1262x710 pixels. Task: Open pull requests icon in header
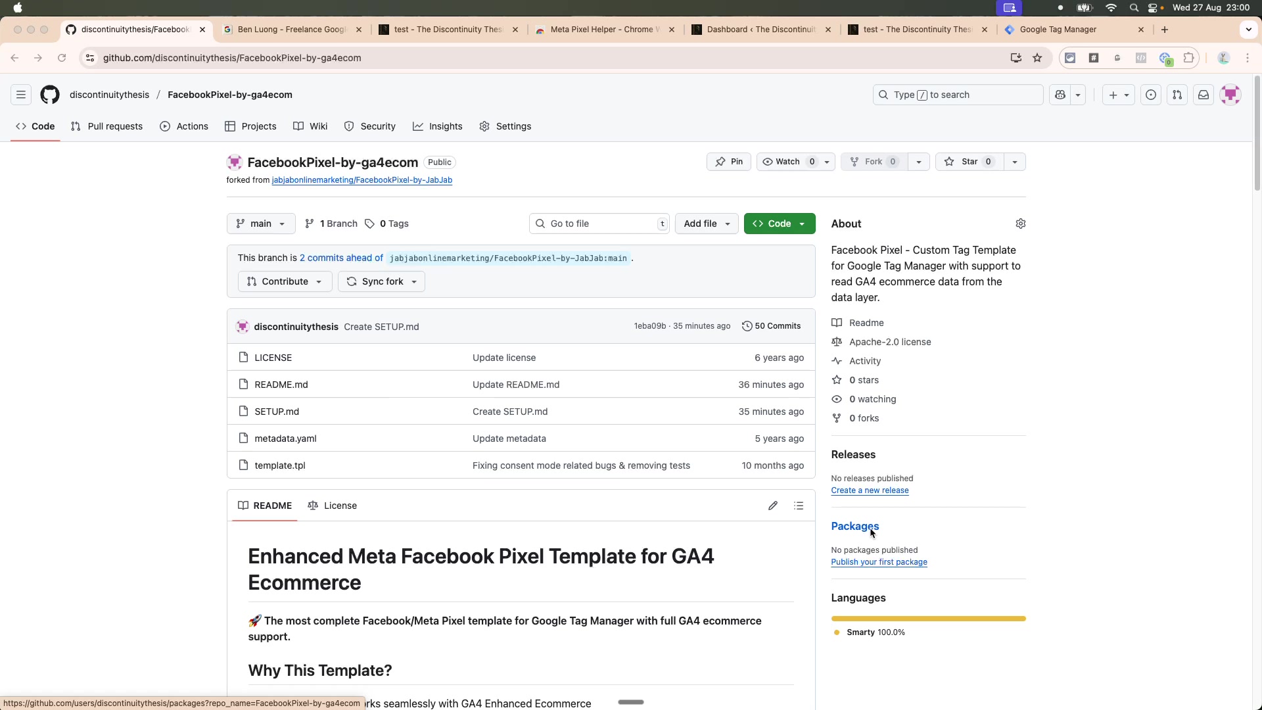point(1177,95)
